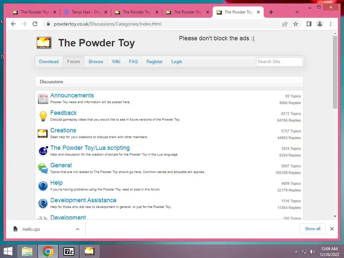Open the tab search dropdown arrow
This screenshot has width=344, height=258.
pos(297,12)
